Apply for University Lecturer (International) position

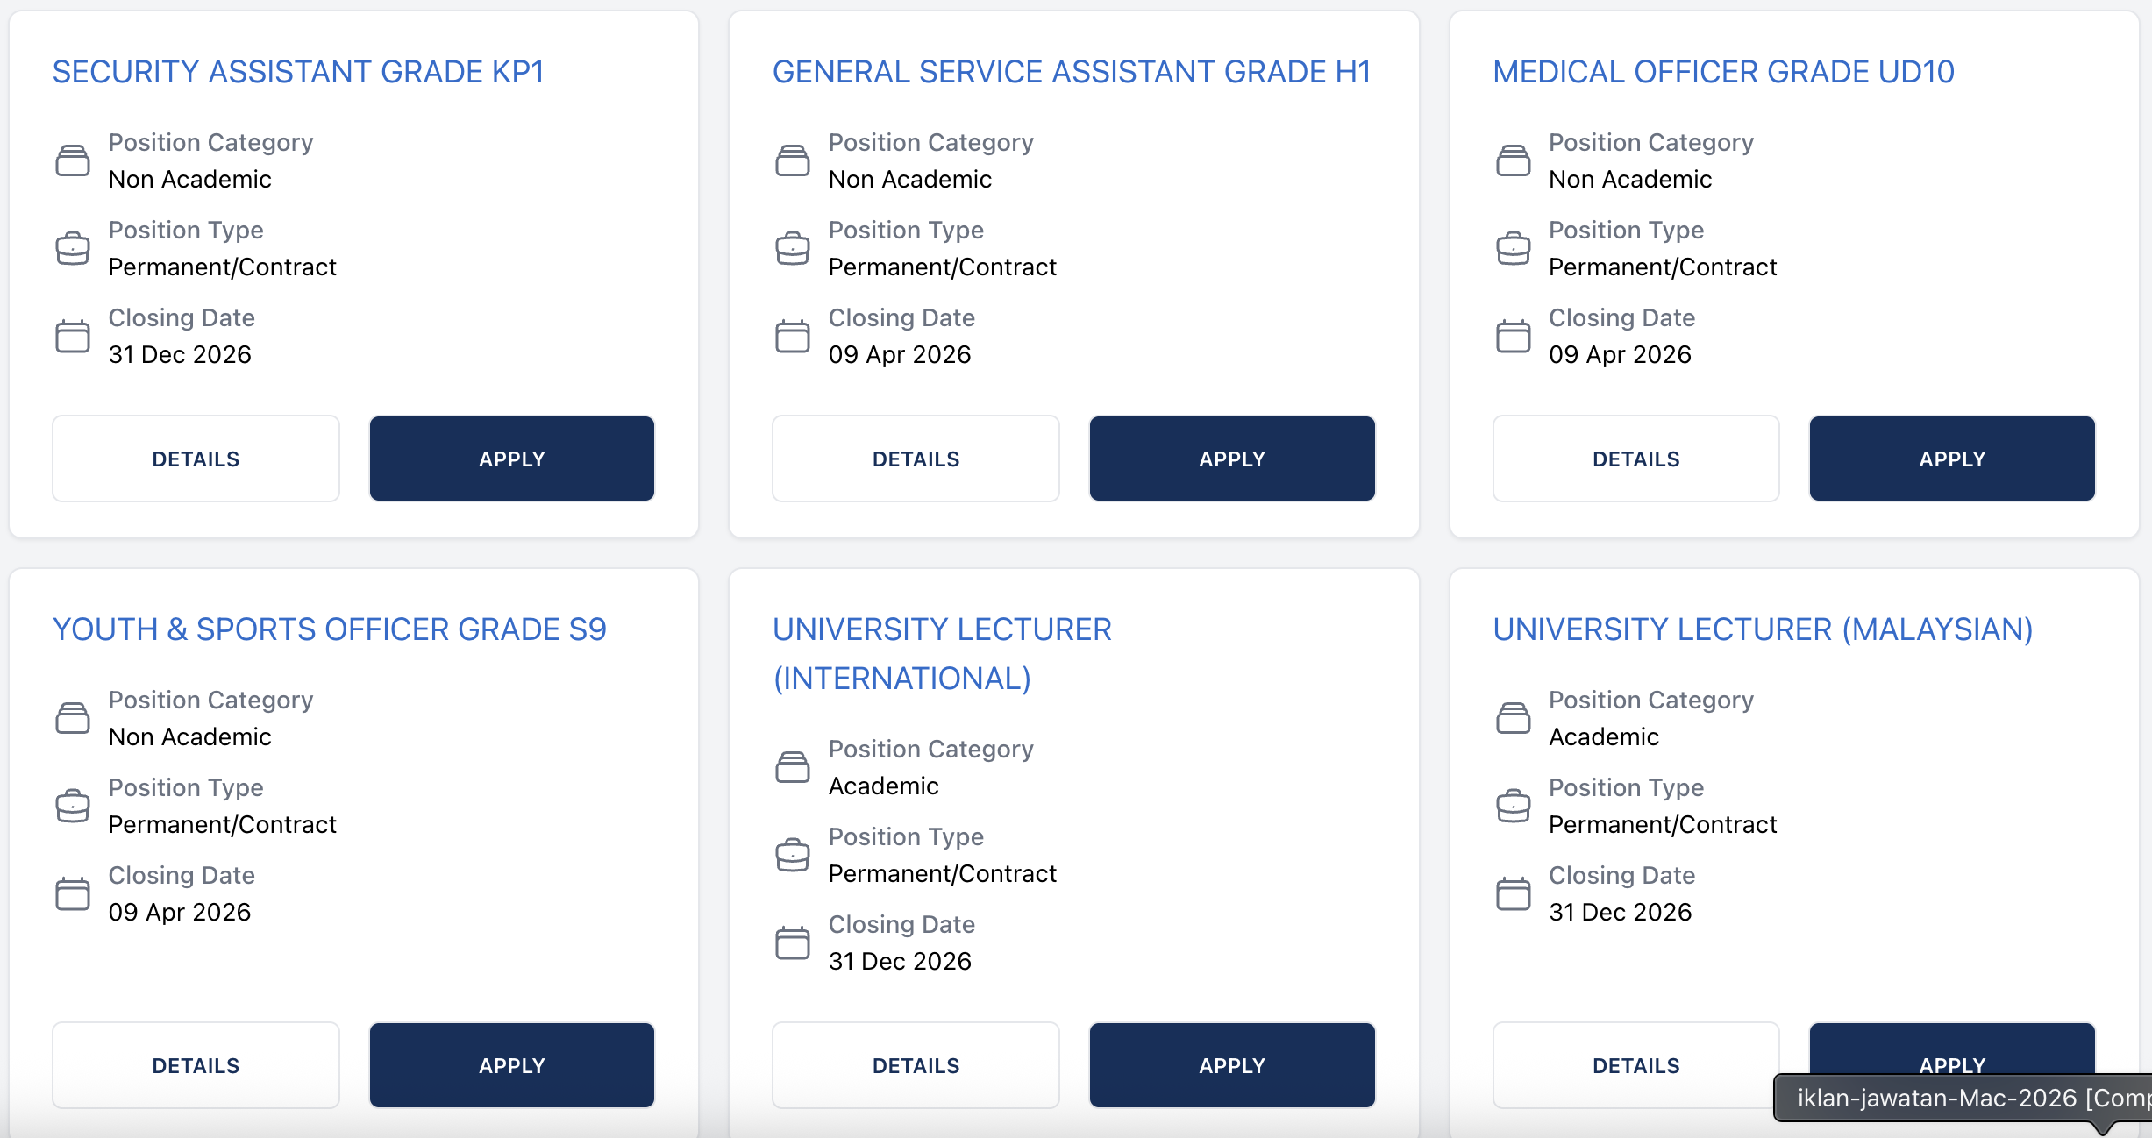click(x=1232, y=1065)
